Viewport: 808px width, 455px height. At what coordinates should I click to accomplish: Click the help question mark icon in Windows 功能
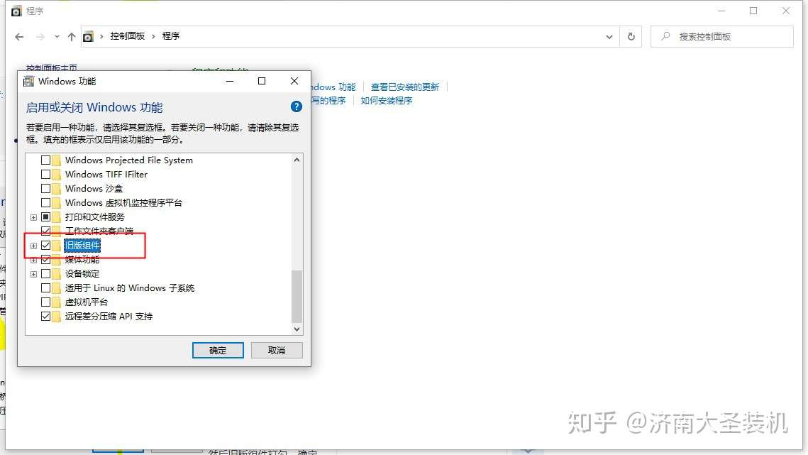tap(297, 106)
